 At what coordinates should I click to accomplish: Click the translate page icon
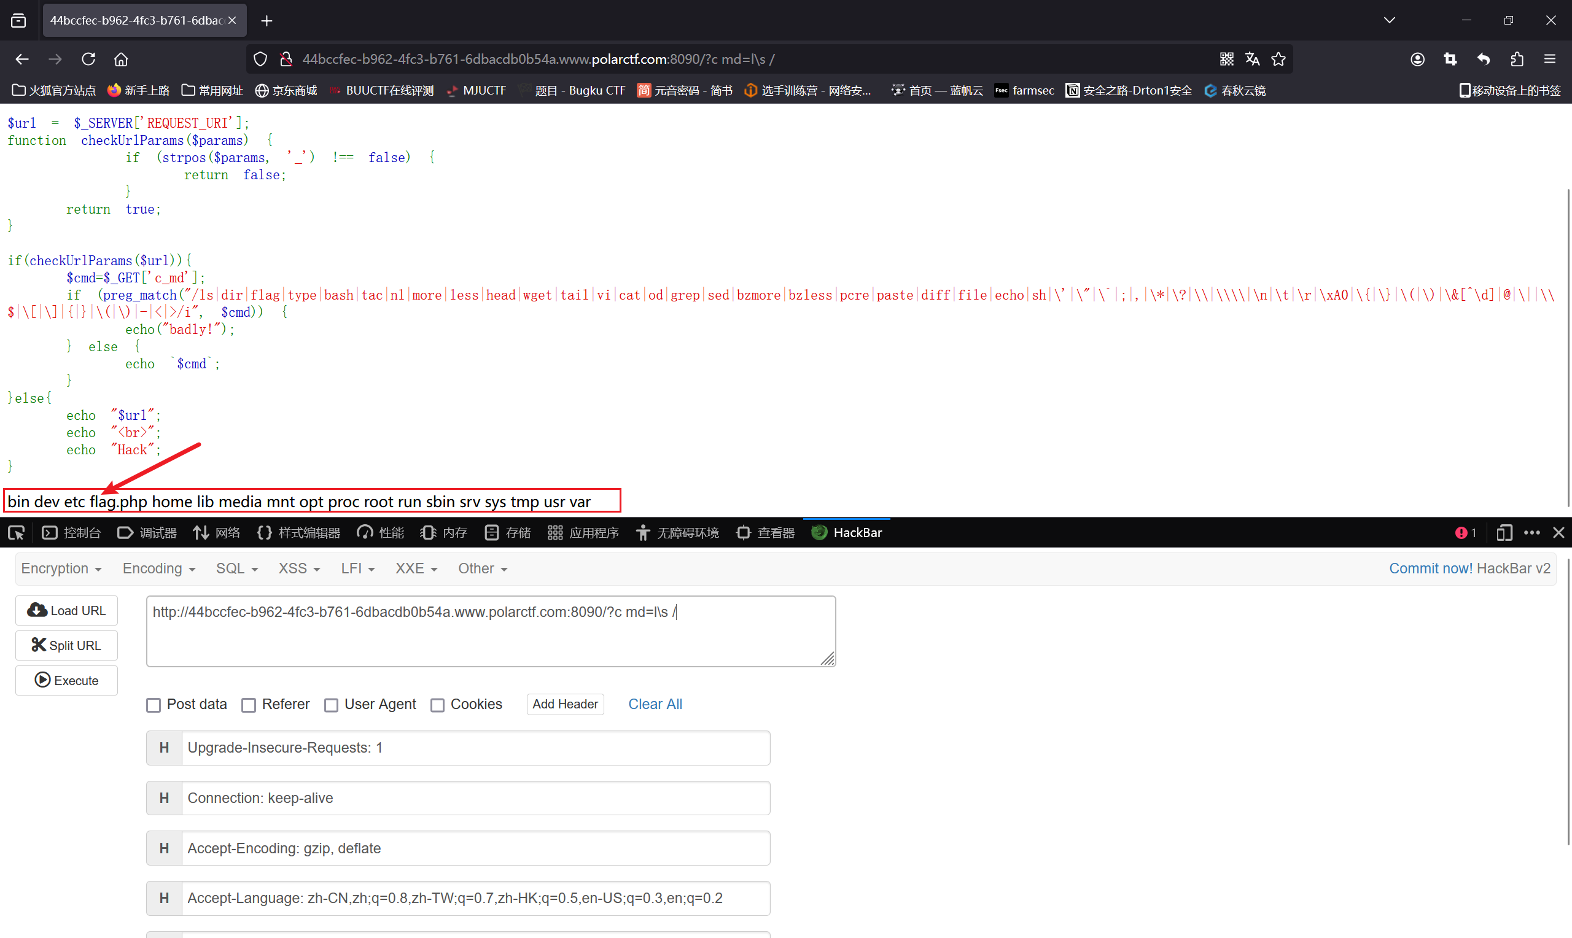click(x=1252, y=59)
